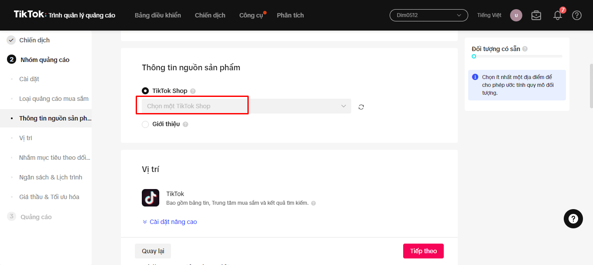This screenshot has width=593, height=265.
Task: Click the Đối tượng có sẵn title
Action: [496, 49]
